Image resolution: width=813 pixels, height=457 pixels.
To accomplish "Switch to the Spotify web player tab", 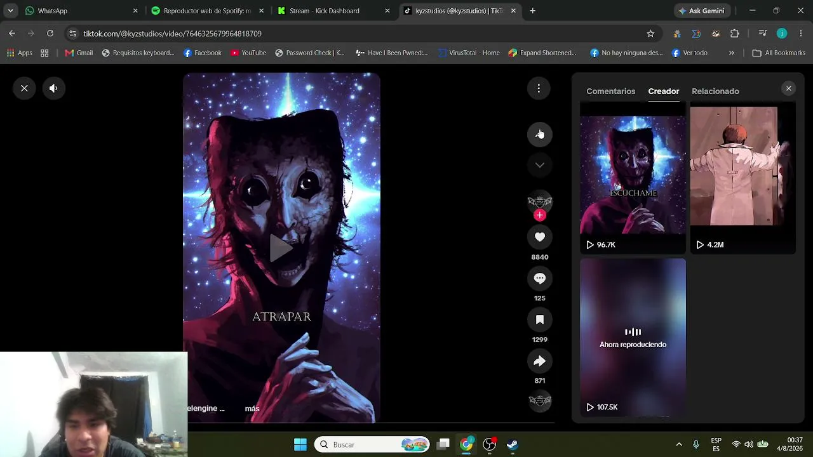I will point(208,11).
